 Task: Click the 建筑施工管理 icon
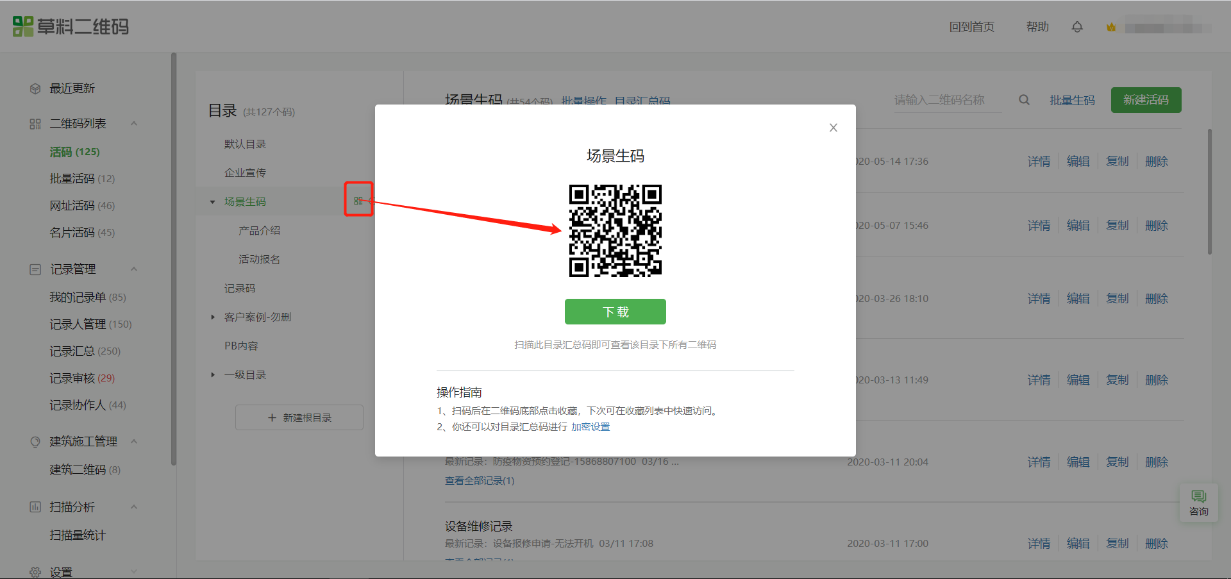(x=35, y=442)
